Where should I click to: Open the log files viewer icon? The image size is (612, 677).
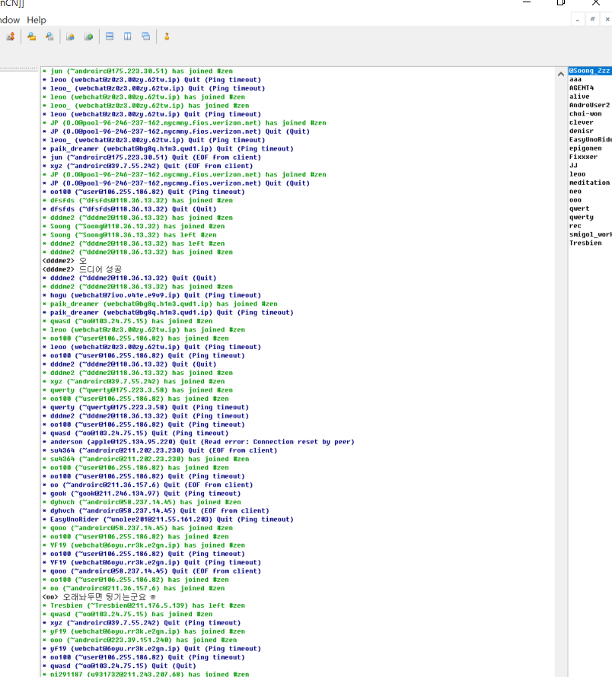coord(49,37)
